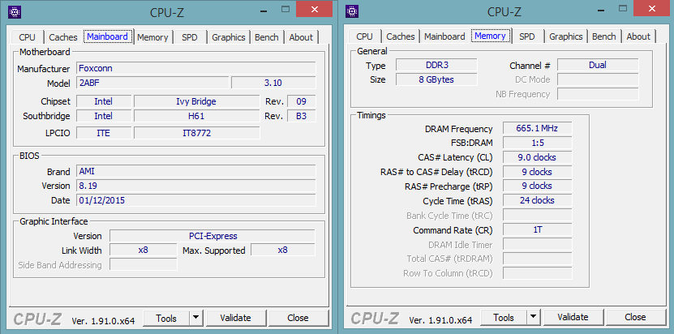The height and width of the screenshot is (334, 674).
Task: Click Graphic Interface Version PCI-Express field
Action: click(213, 236)
